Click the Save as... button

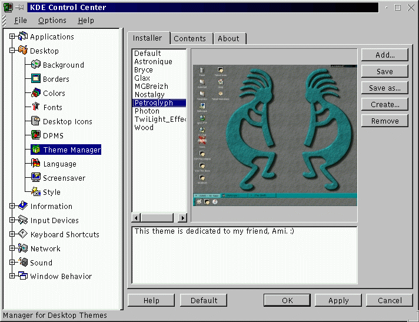pyautogui.click(x=384, y=88)
